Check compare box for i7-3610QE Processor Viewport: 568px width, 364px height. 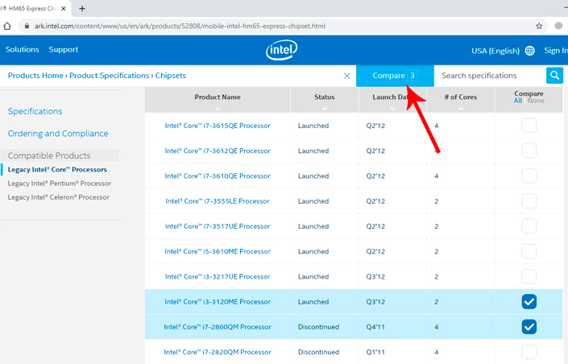pos(529,176)
